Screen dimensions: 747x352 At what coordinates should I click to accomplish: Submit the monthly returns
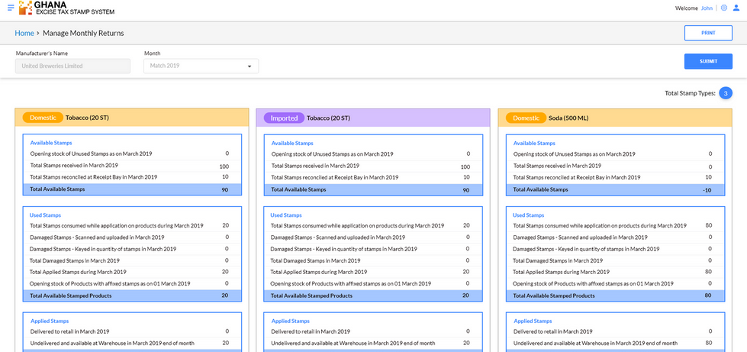click(x=708, y=61)
